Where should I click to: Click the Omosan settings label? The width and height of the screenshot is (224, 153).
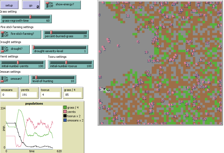10,72
